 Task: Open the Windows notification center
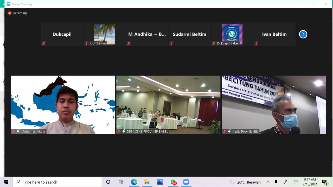(324, 182)
